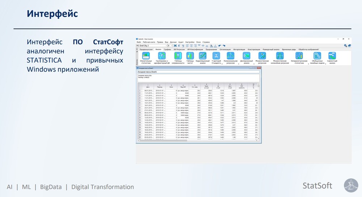The height and width of the screenshot is (197, 362).
Task: Expand Полиномиальная регрессия dropdown arrow
Action: pos(239,64)
